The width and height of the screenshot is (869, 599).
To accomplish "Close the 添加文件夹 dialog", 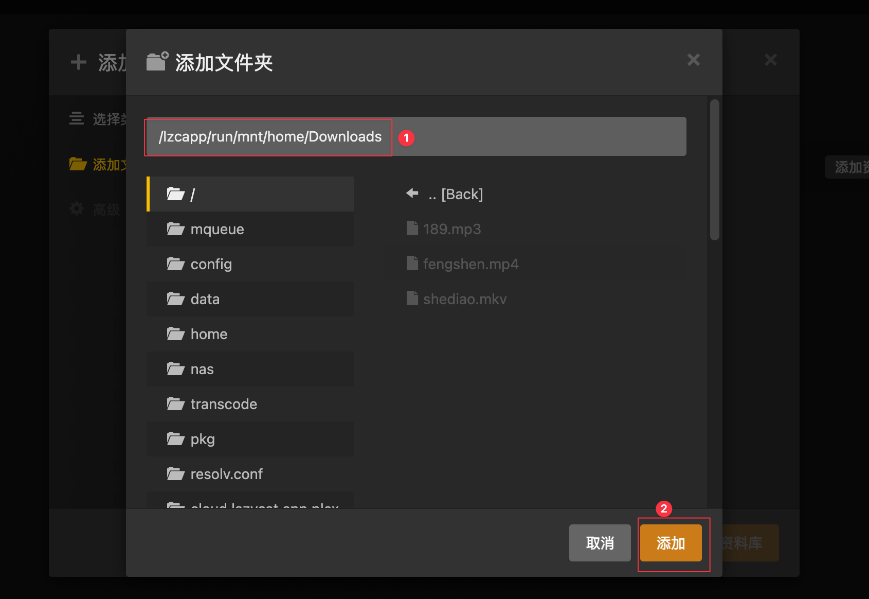I will [x=694, y=60].
